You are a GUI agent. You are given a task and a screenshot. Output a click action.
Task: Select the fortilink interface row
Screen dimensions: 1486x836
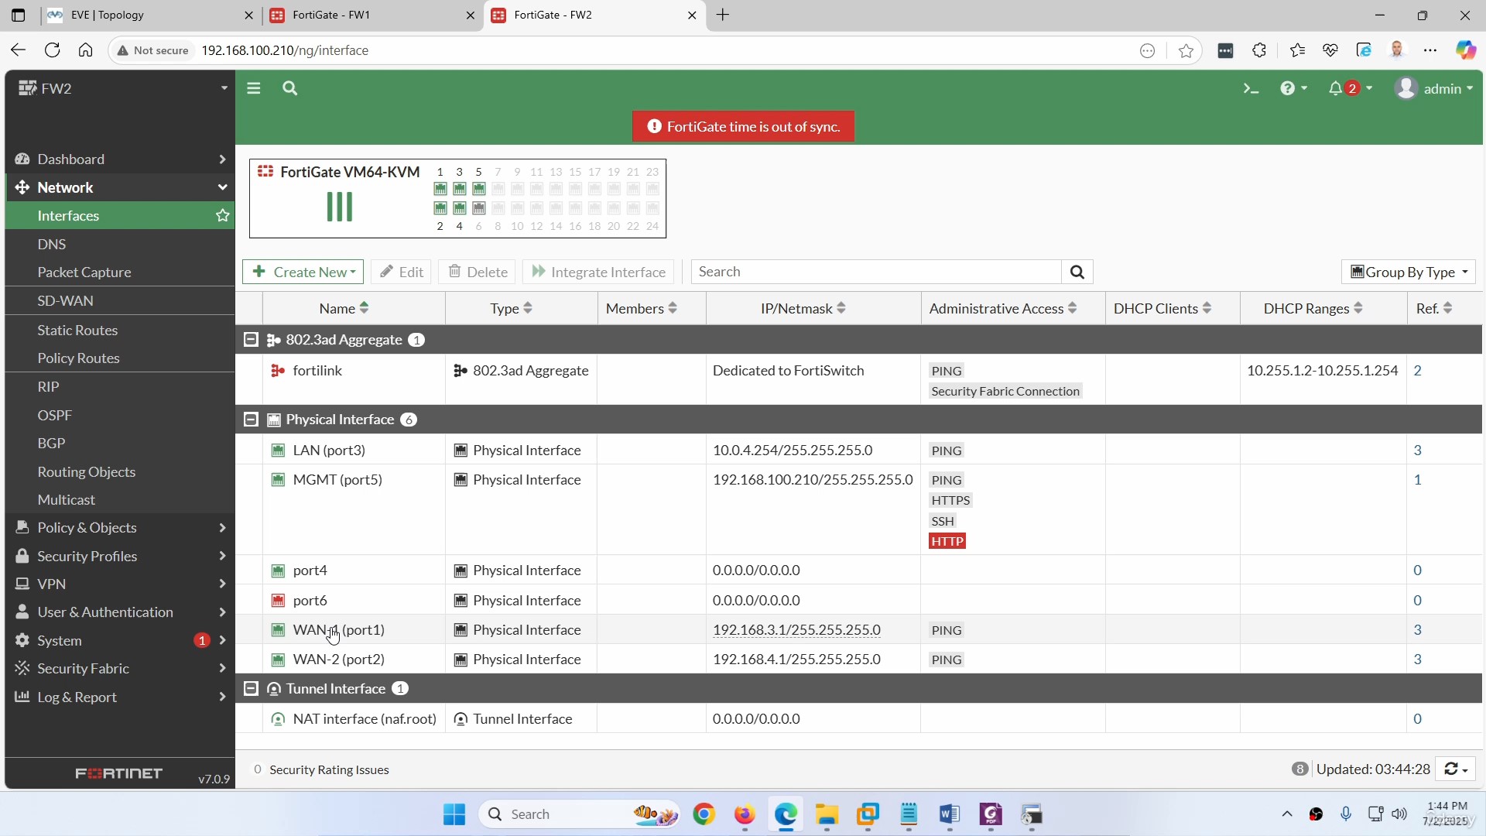pyautogui.click(x=859, y=379)
